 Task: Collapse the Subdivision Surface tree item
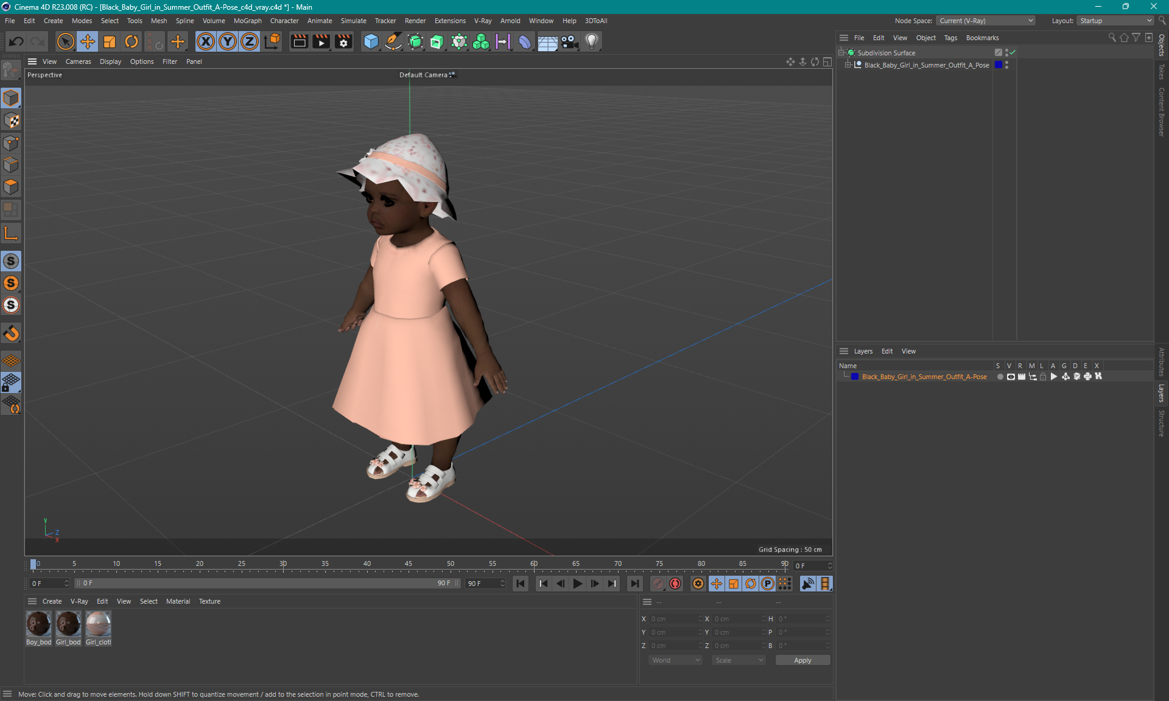point(841,53)
